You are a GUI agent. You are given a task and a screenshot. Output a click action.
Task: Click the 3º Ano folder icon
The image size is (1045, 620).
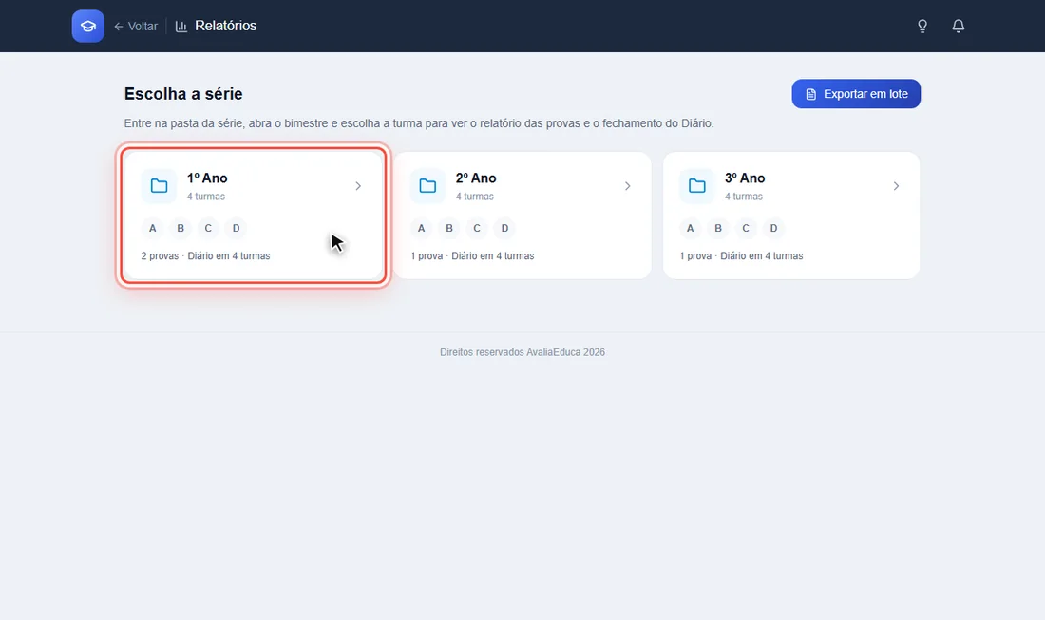tap(697, 186)
